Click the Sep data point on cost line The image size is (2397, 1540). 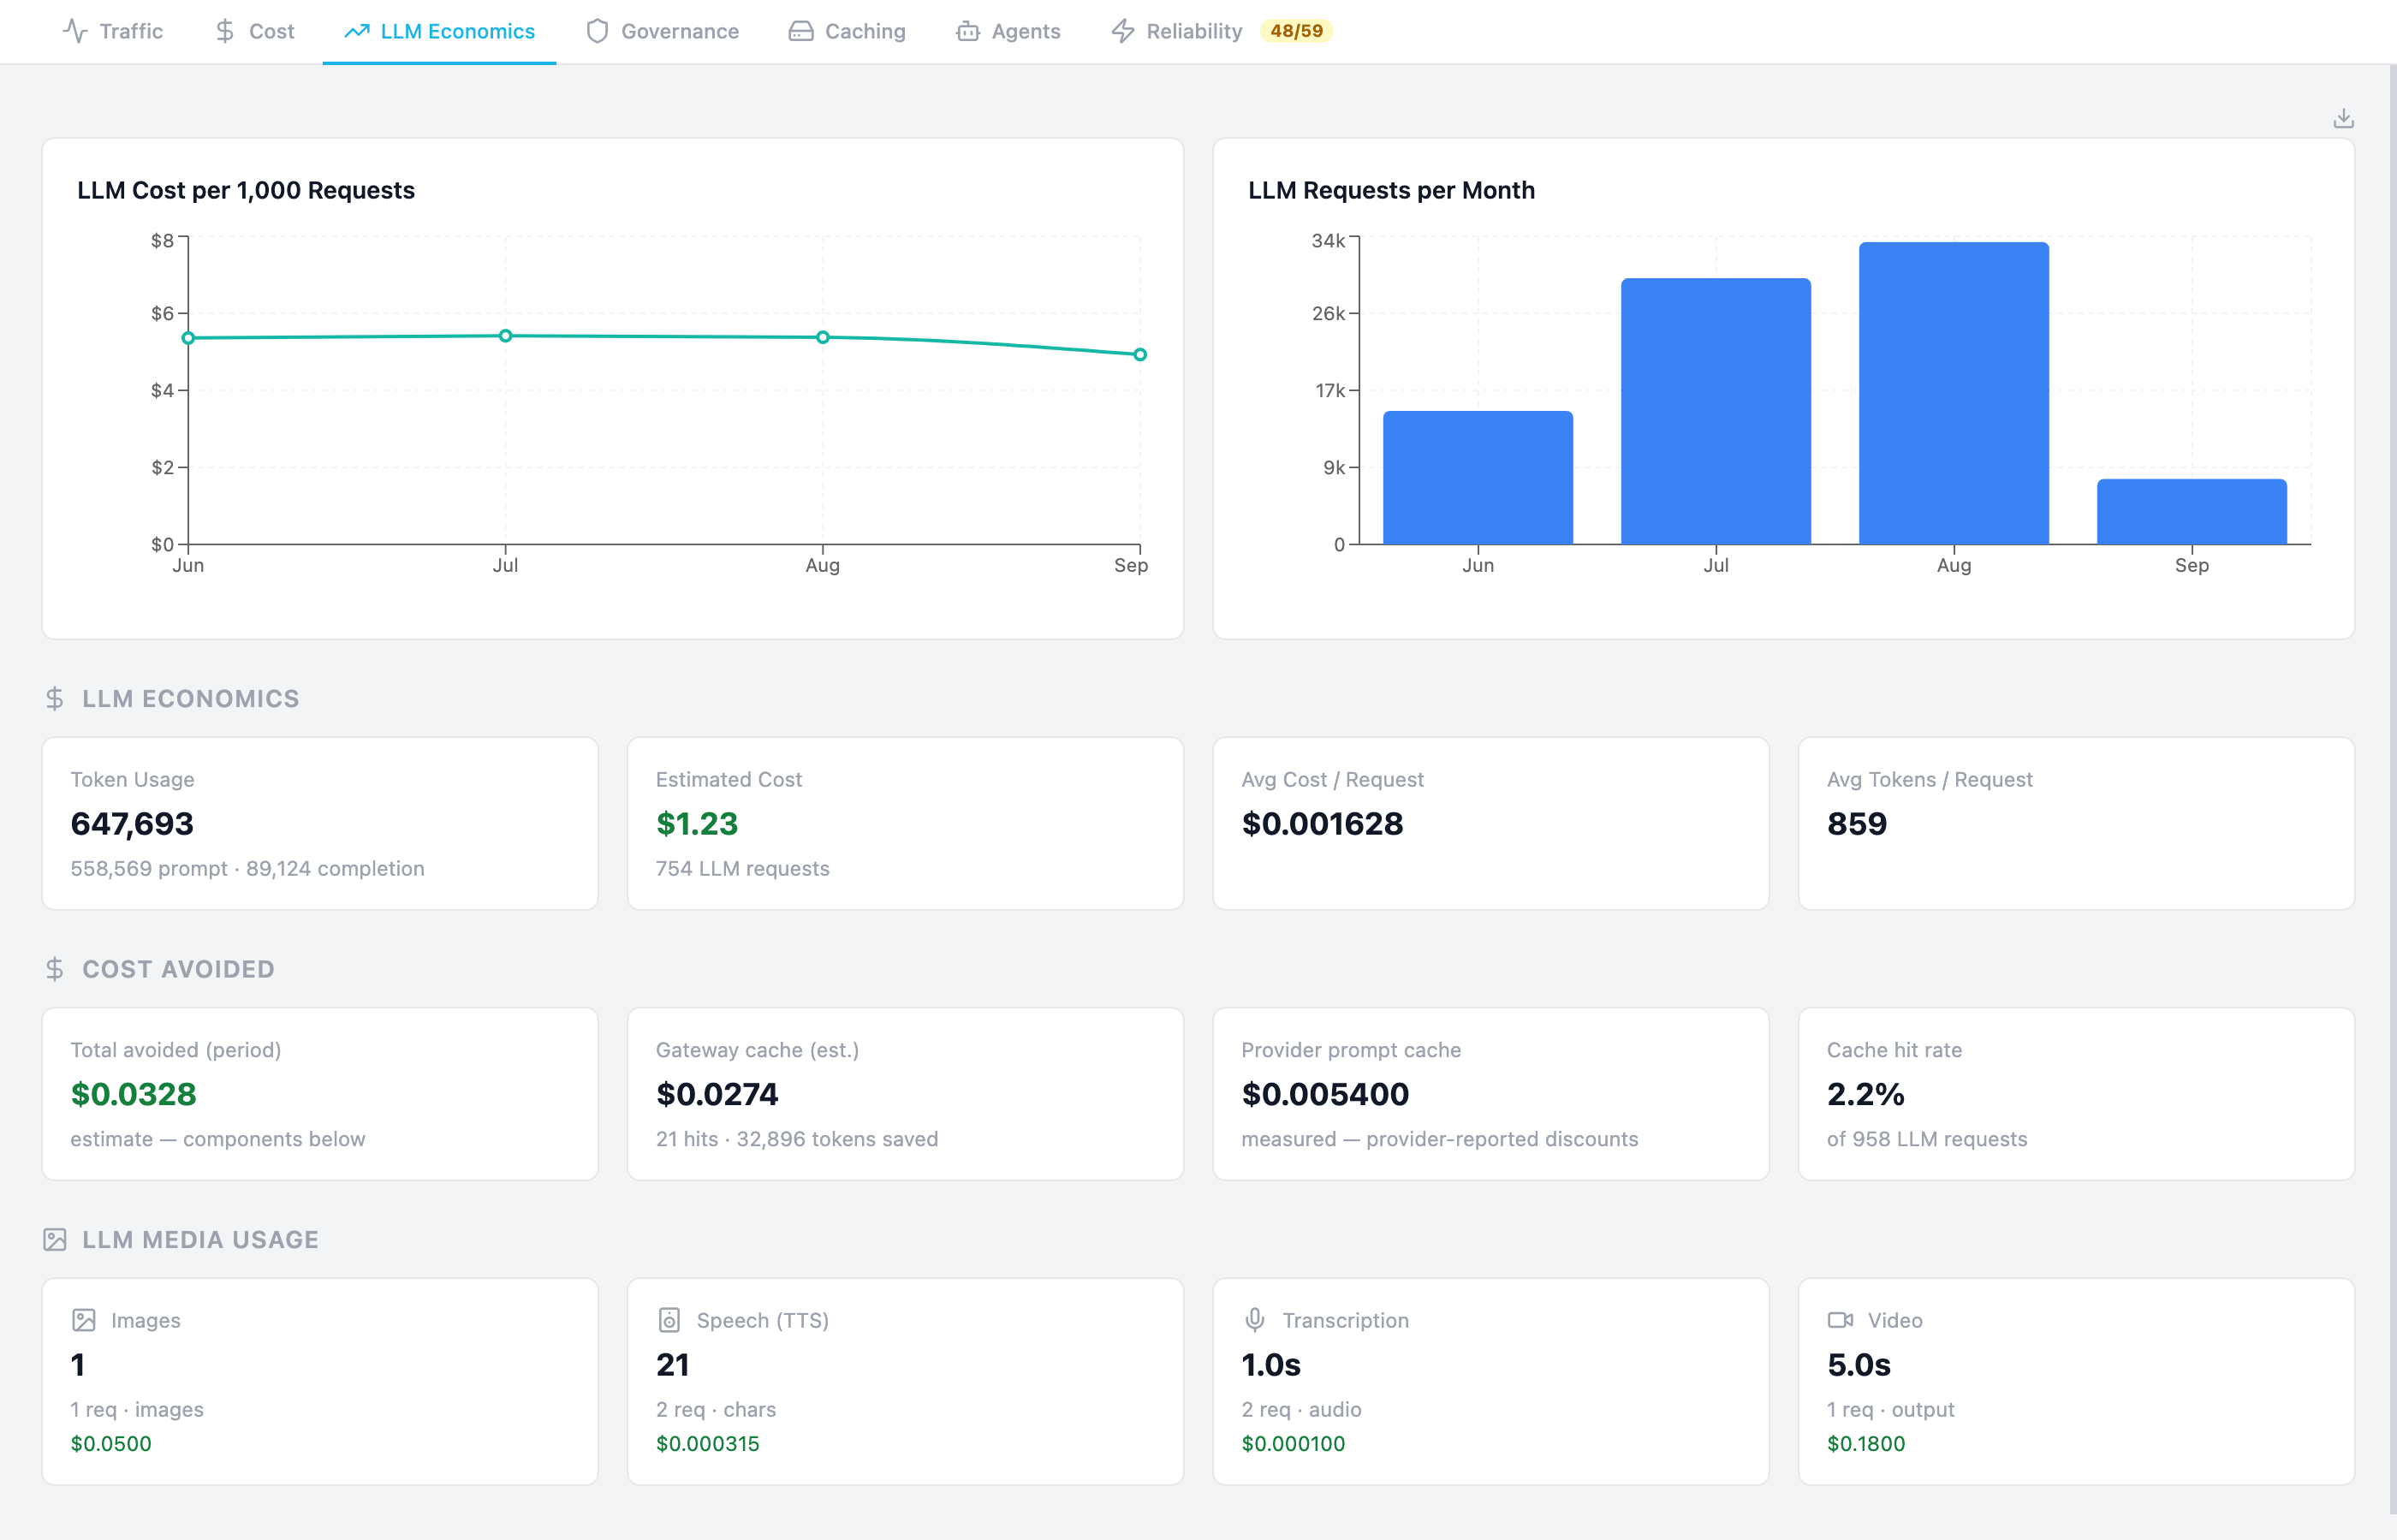coord(1140,354)
